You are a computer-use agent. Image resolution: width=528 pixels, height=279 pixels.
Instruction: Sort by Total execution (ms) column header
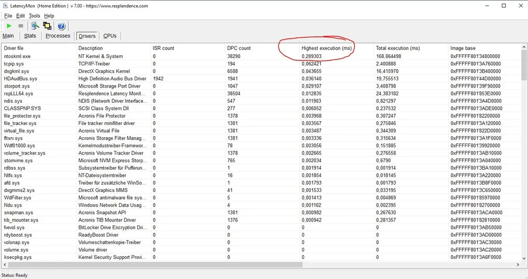[x=411, y=48]
